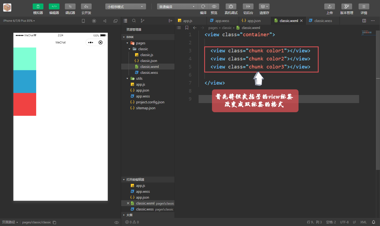The image size is (380, 226).
Task: Change file encoding UTF-8
Action: point(344,222)
